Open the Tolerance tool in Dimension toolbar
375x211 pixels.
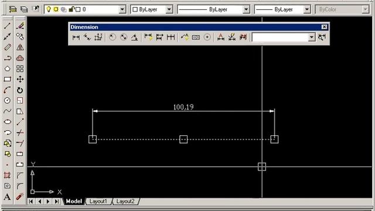tap(196, 38)
